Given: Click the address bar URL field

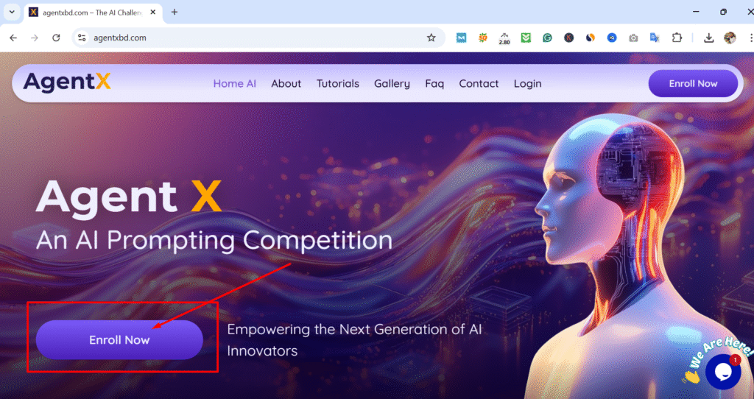Looking at the screenshot, I should (255, 38).
